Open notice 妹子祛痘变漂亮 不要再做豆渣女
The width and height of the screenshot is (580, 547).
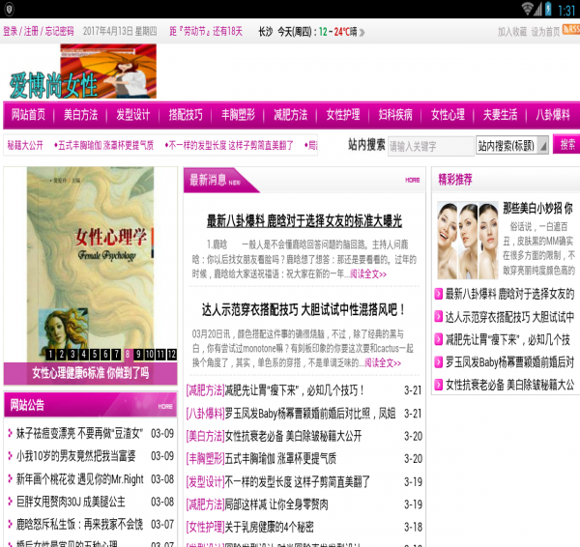79,434
